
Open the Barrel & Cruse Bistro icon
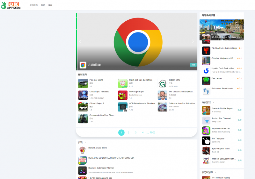coord(83,150)
